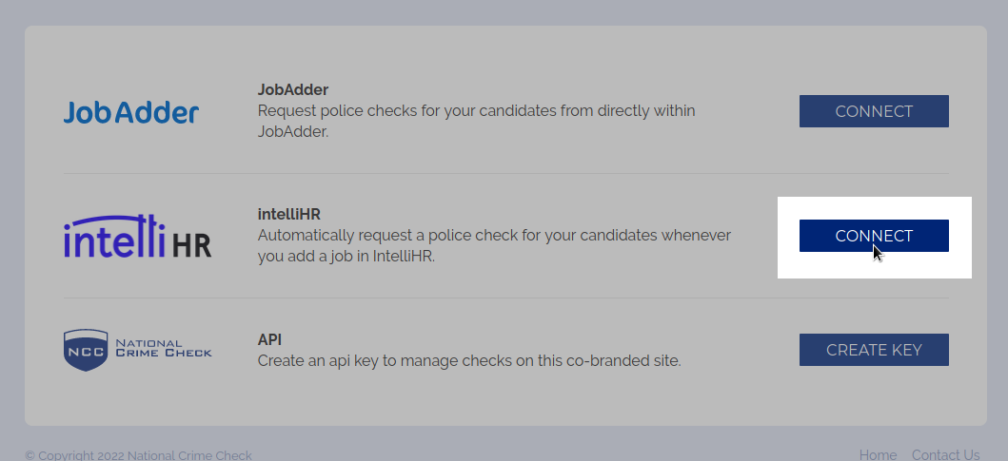Click the black HR letters in intelliHR logo
This screenshot has width=1008, height=461.
192,243
